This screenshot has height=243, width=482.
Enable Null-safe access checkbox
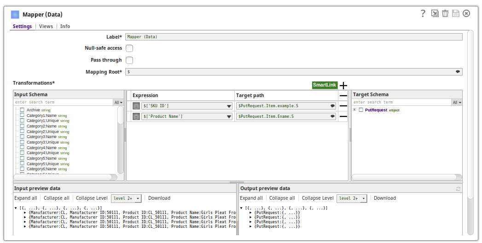pos(129,48)
